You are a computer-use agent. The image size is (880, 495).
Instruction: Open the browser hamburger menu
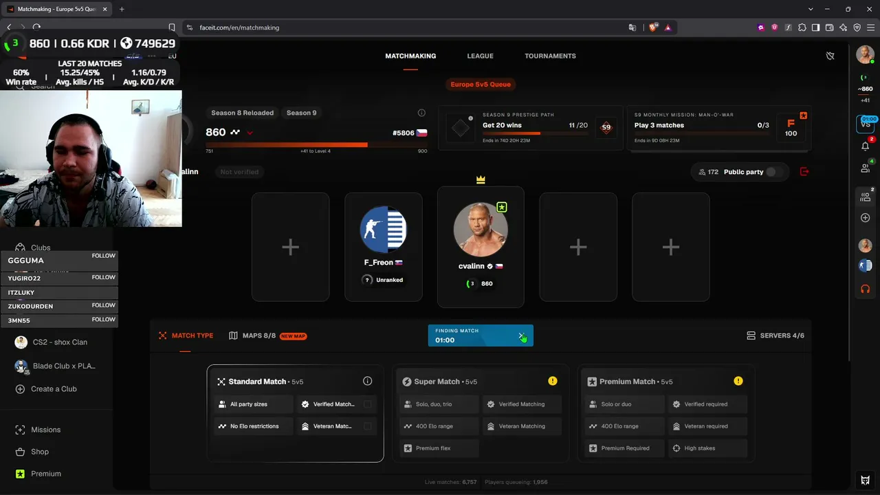click(870, 27)
